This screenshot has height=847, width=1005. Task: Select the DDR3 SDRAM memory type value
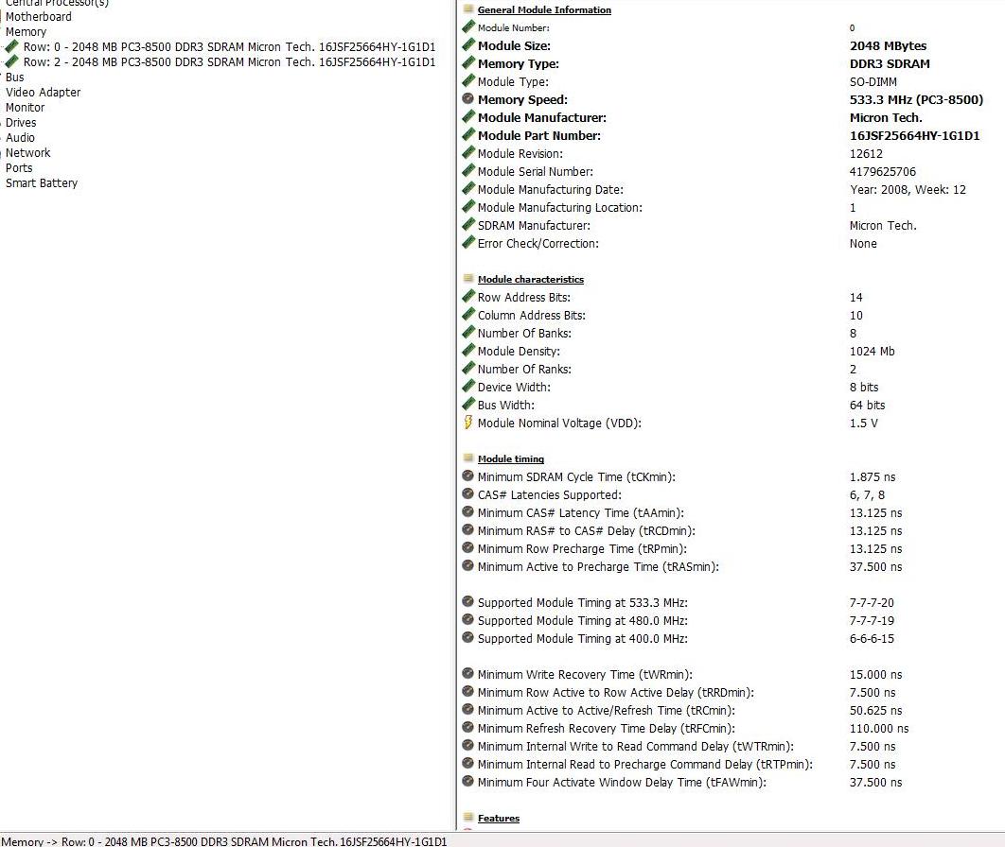tap(890, 64)
